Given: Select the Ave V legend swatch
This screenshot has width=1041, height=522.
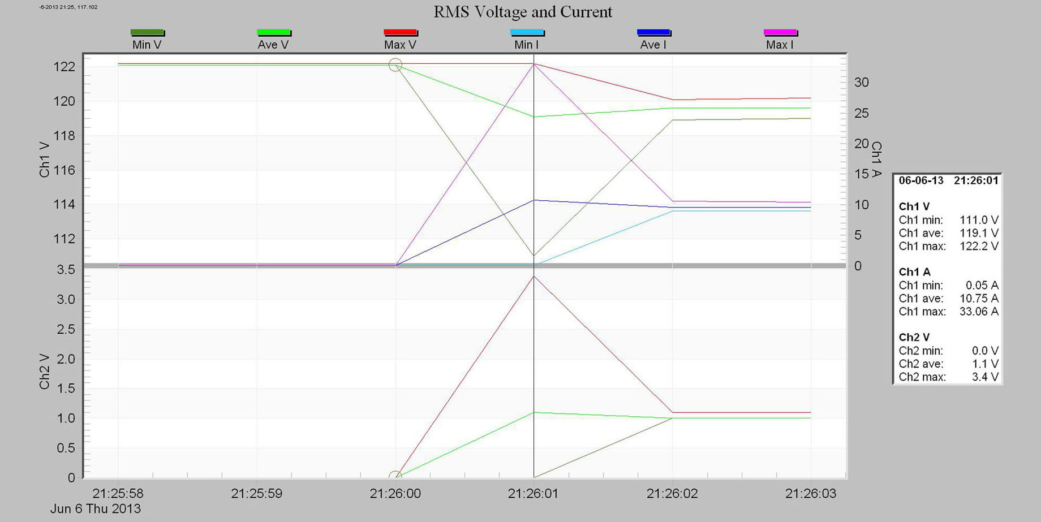Looking at the screenshot, I should click(274, 32).
